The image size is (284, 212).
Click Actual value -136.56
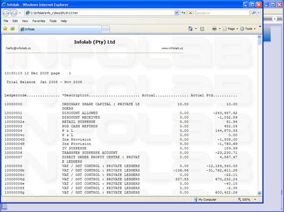(181, 170)
